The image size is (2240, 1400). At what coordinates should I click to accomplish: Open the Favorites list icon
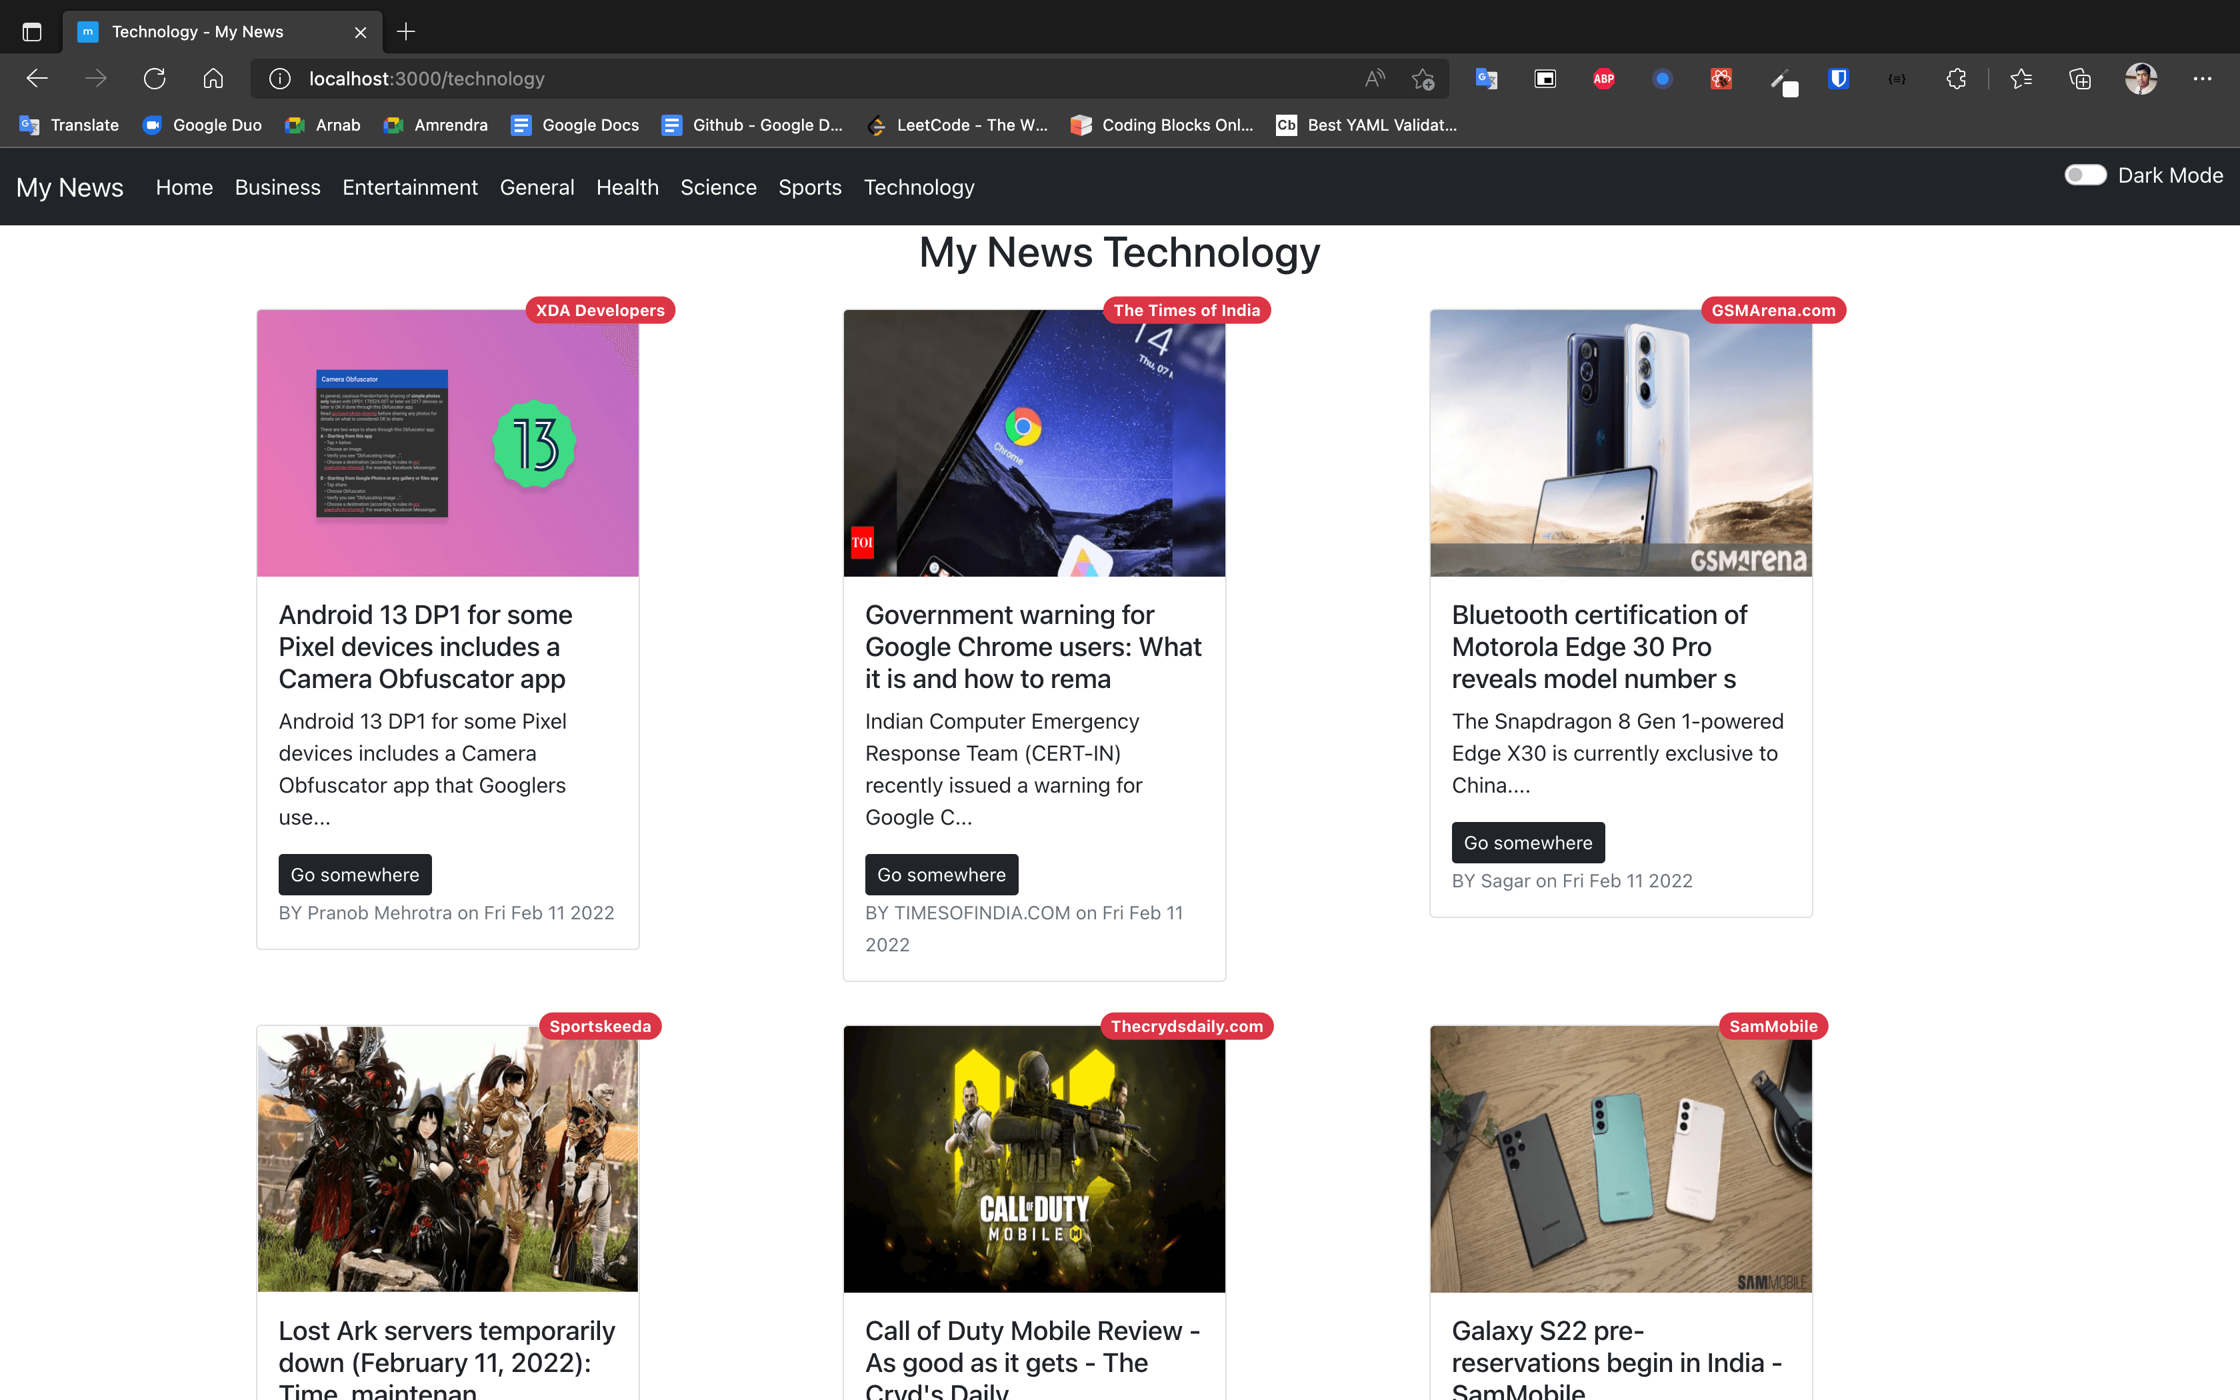[2021, 79]
